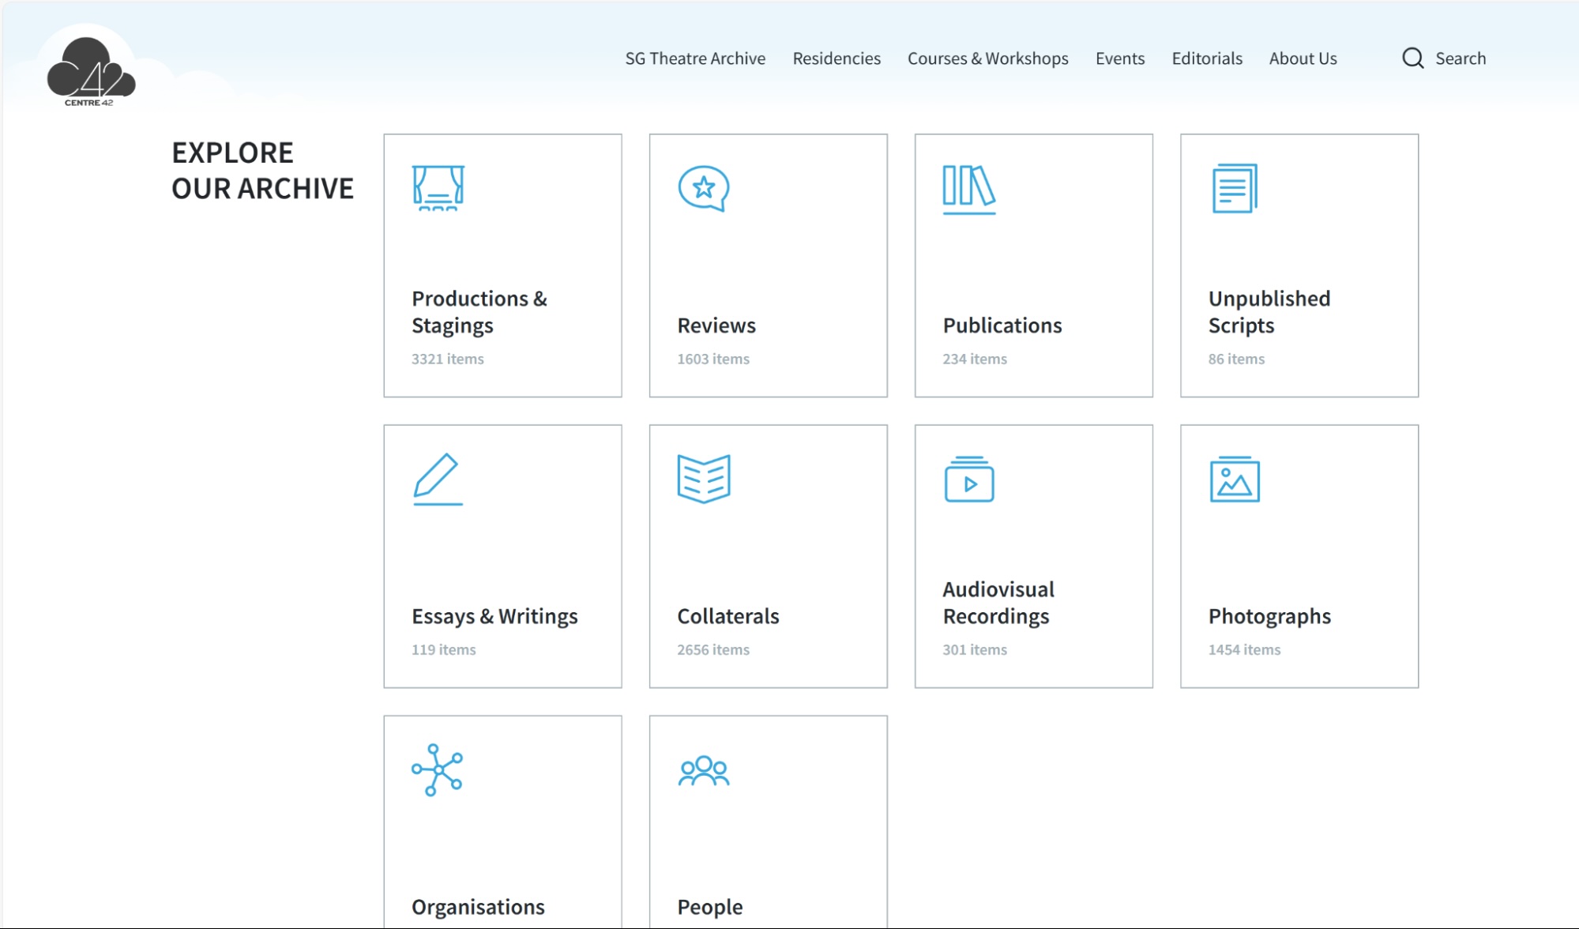Click the '2656 items' count
Image resolution: width=1579 pixels, height=929 pixels.
pos(712,649)
